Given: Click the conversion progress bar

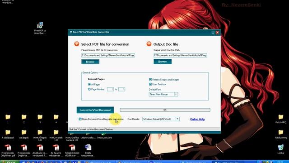Looking at the screenshot, I should [x=165, y=110].
